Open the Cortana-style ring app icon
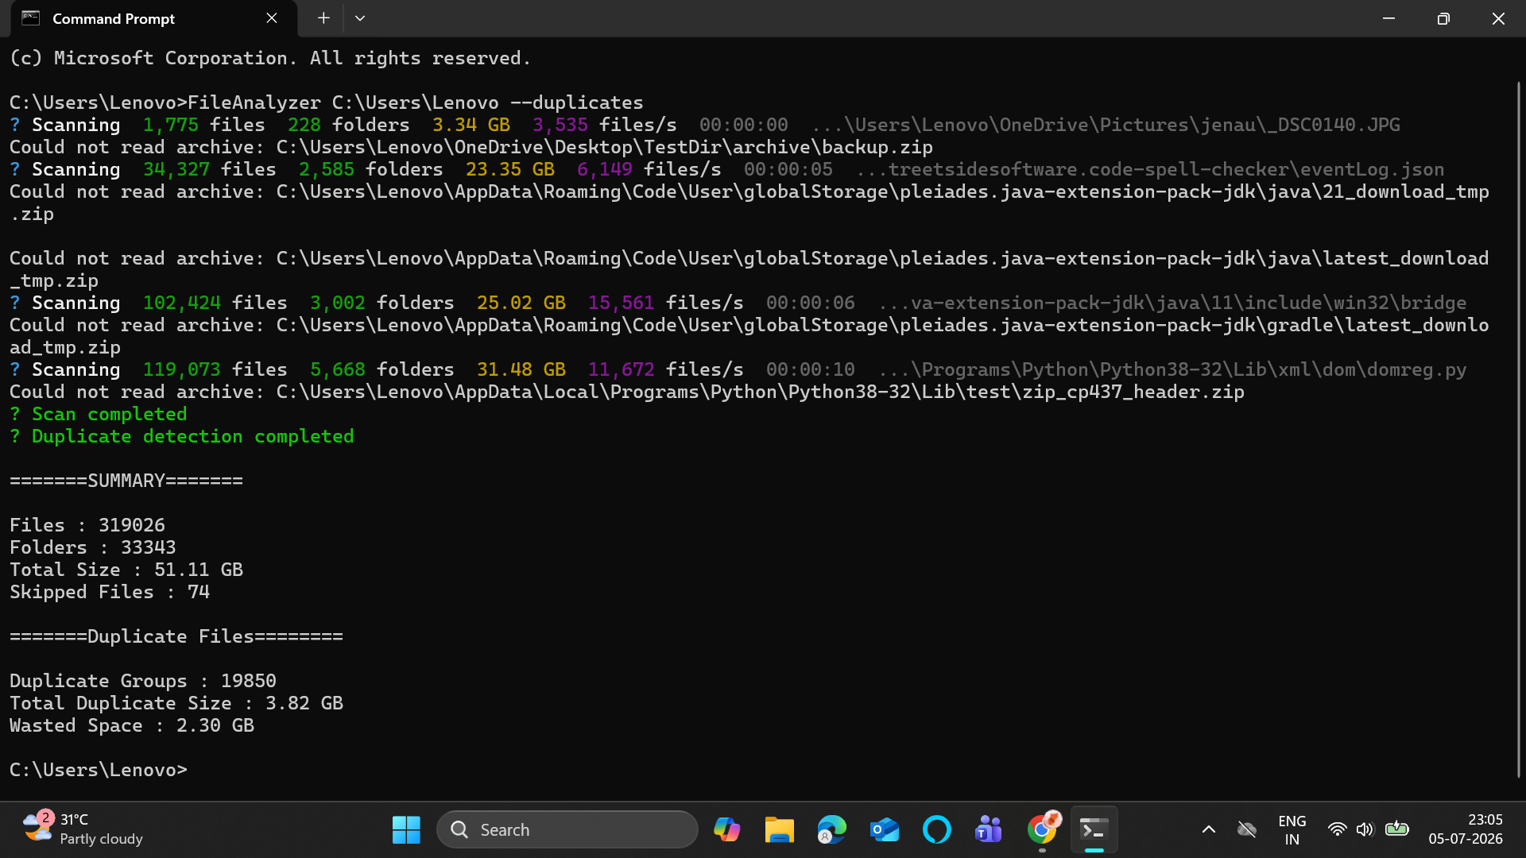This screenshot has height=858, width=1526. coord(936,829)
